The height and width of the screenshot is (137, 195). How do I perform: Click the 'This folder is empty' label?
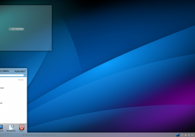coord(16,29)
